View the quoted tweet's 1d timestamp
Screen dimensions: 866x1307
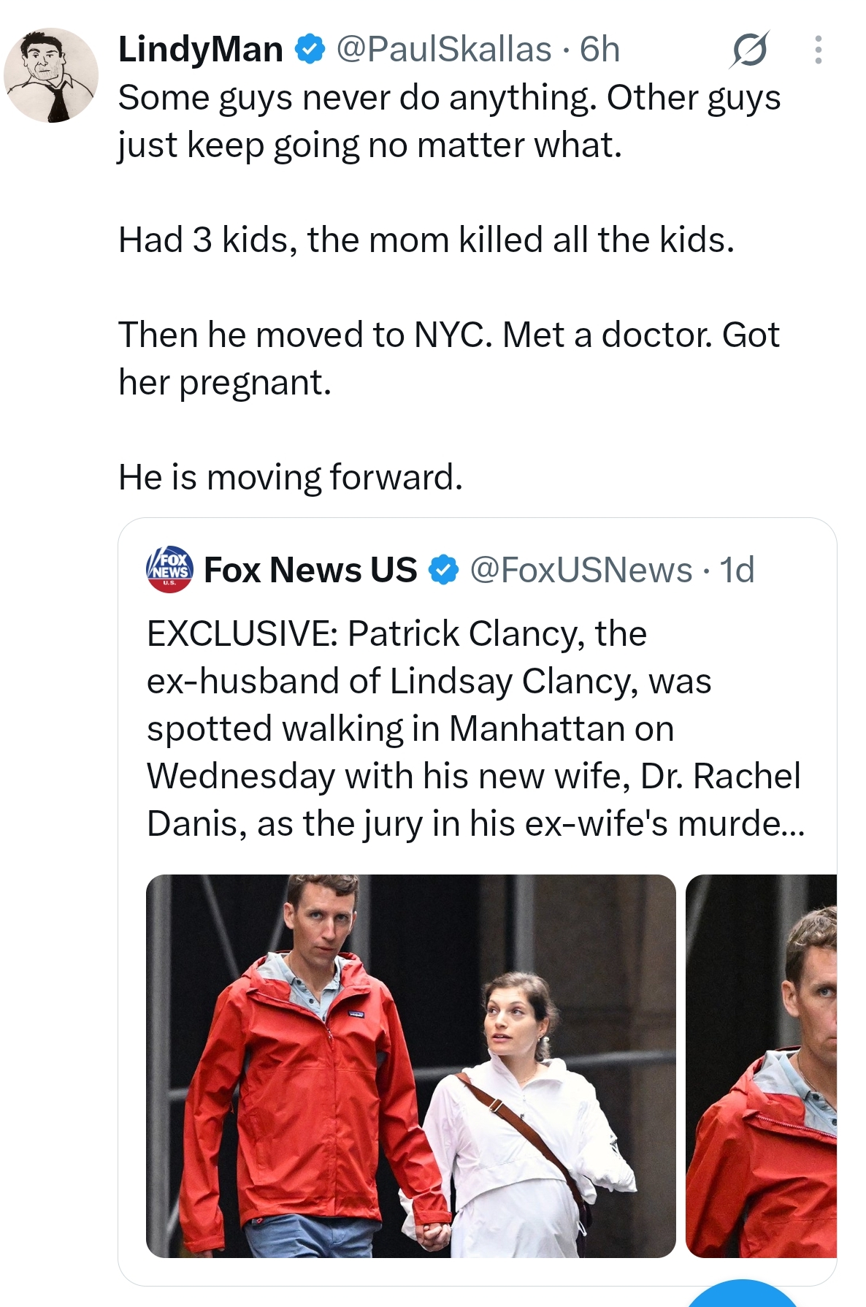(737, 570)
